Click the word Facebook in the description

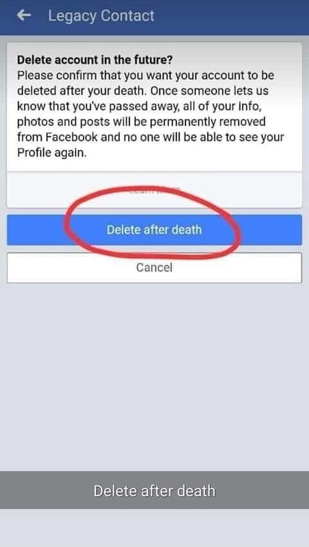(71, 137)
